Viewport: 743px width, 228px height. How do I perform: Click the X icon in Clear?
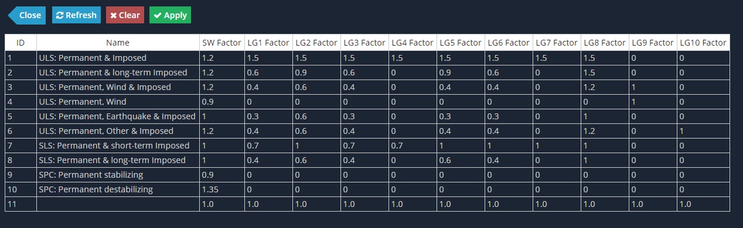pyautogui.click(x=114, y=16)
